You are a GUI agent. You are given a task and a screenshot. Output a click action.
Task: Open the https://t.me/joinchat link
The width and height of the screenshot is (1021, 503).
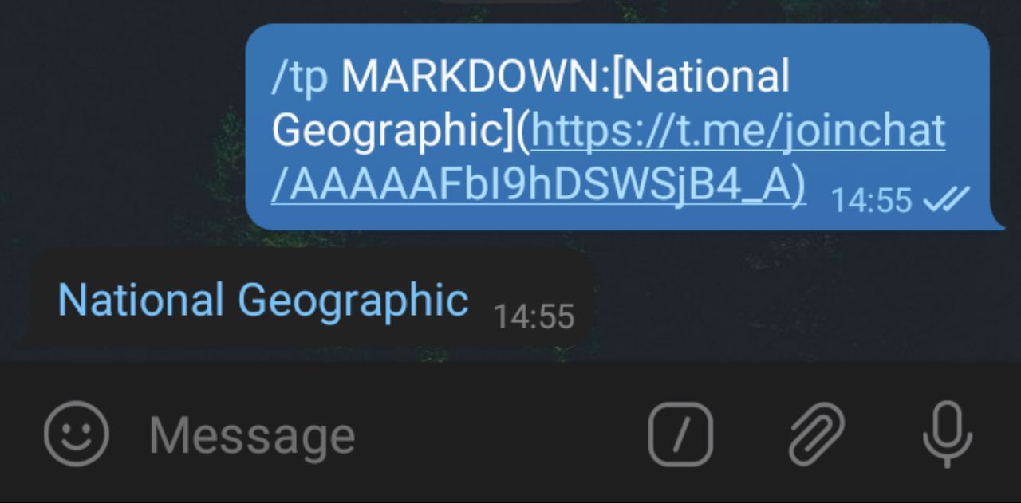click(x=738, y=131)
